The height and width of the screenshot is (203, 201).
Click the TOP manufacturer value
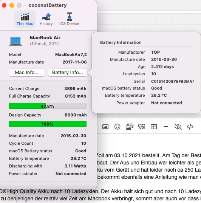click(x=155, y=52)
